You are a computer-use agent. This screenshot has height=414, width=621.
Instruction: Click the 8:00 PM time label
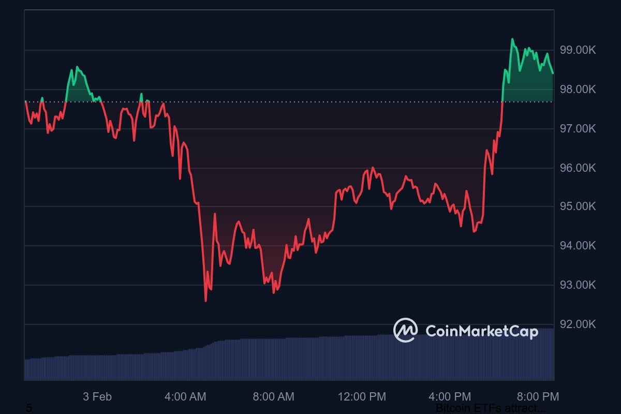click(x=538, y=397)
